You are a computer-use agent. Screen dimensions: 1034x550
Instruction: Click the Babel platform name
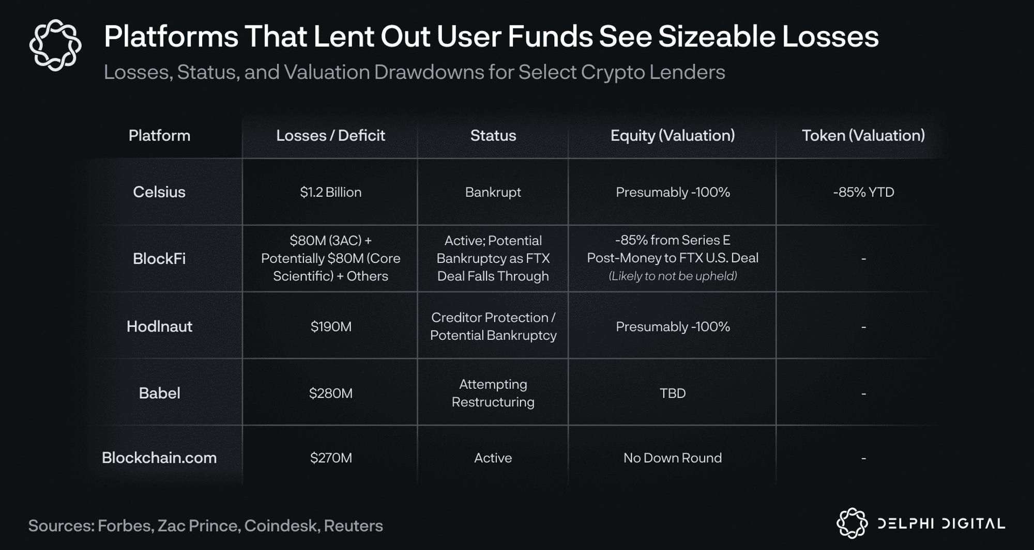point(159,393)
